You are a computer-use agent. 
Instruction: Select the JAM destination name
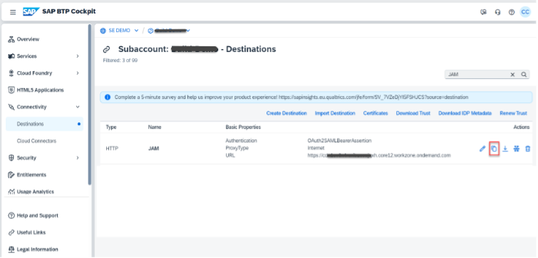[x=153, y=149]
